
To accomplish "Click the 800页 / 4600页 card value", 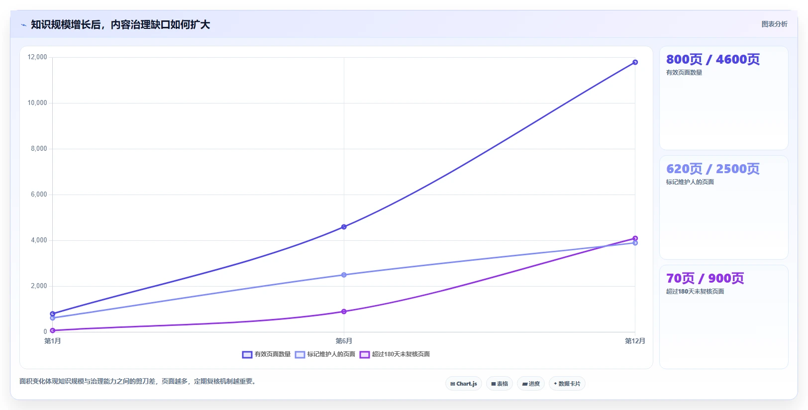I will tap(713, 59).
